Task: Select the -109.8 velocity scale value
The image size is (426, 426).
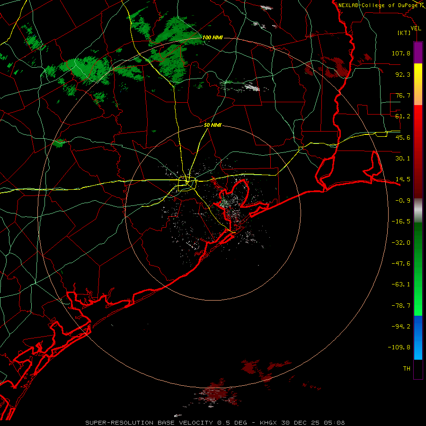Action: (x=399, y=347)
